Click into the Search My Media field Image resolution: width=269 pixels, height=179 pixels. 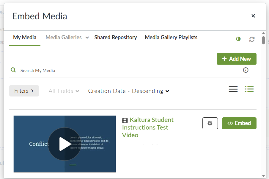(x=119, y=71)
